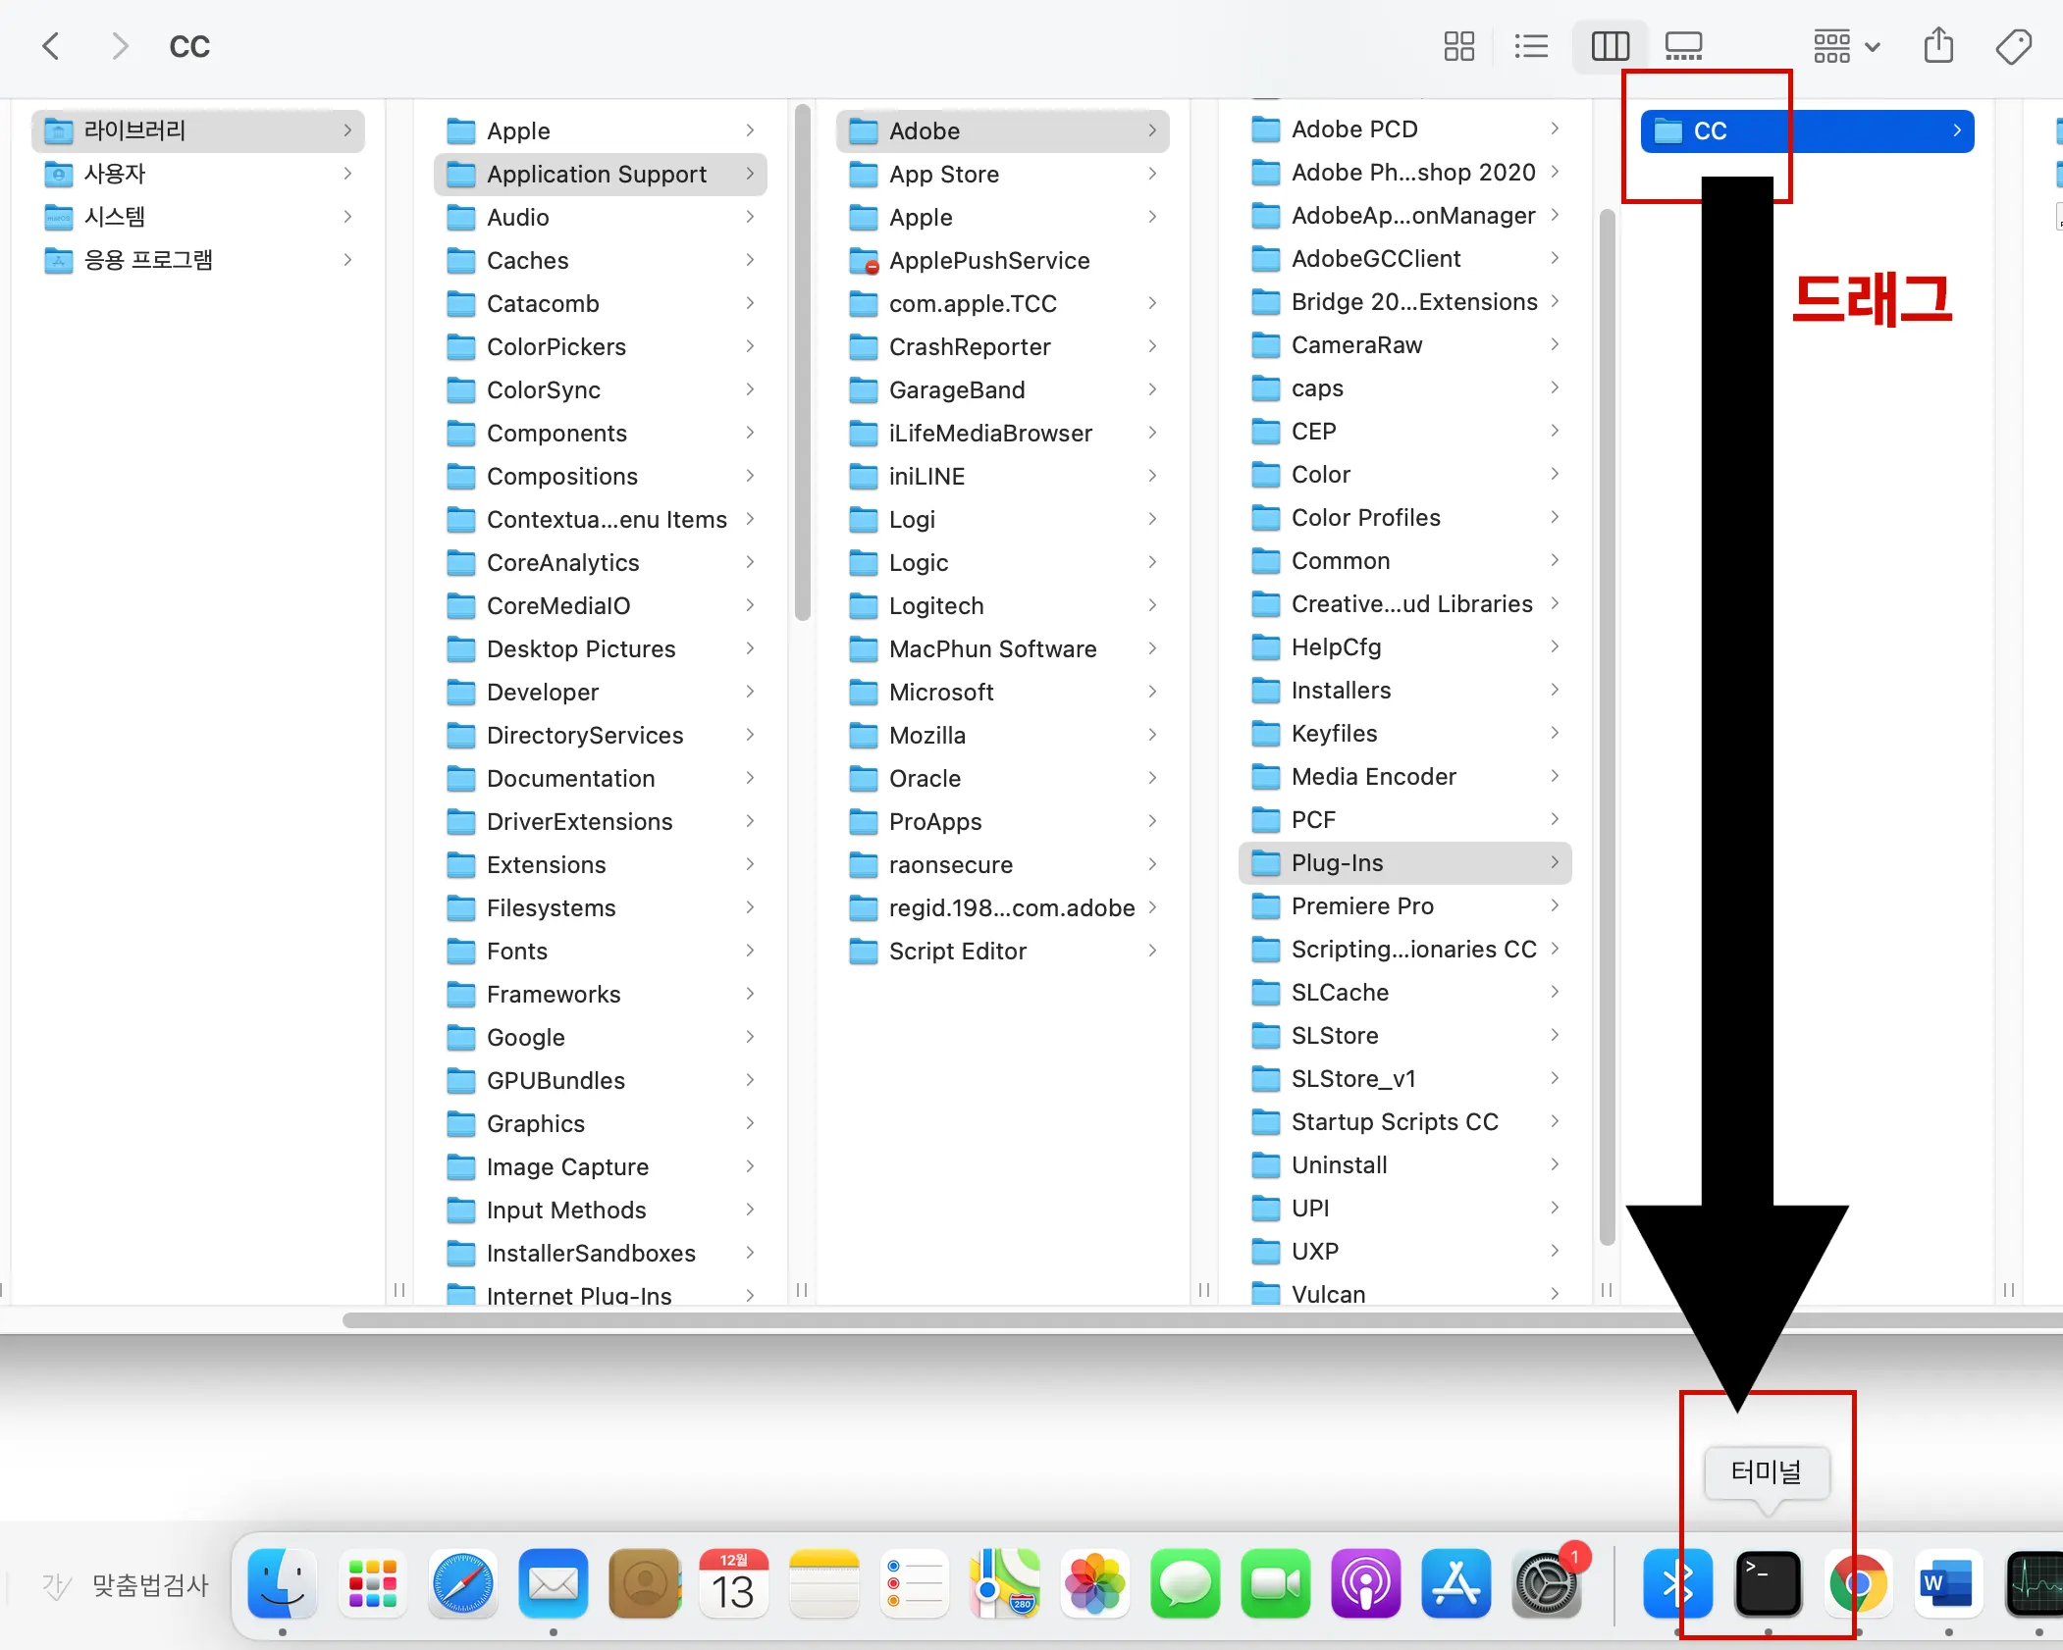Select the Application Support folder
The height and width of the screenshot is (1650, 2063).
pos(597,175)
